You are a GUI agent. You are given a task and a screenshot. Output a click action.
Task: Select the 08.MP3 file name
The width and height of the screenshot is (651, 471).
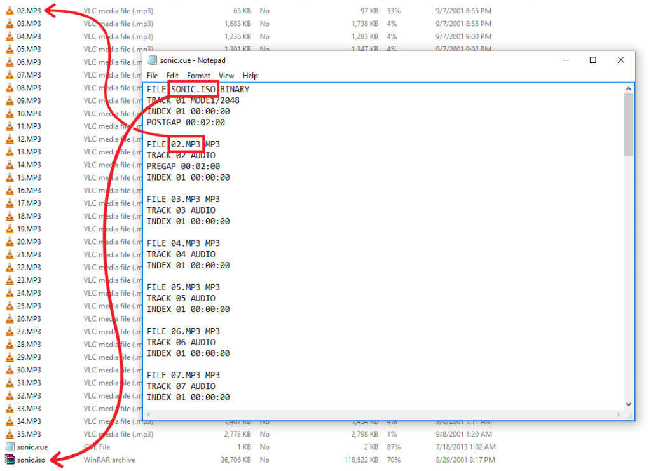(29, 88)
